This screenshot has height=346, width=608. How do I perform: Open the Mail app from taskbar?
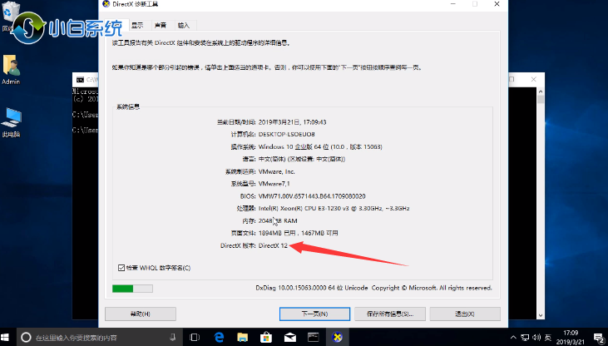coord(290,337)
